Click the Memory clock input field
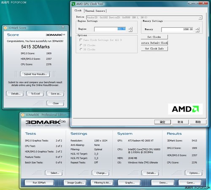The image size is (211, 190). click(177, 29)
